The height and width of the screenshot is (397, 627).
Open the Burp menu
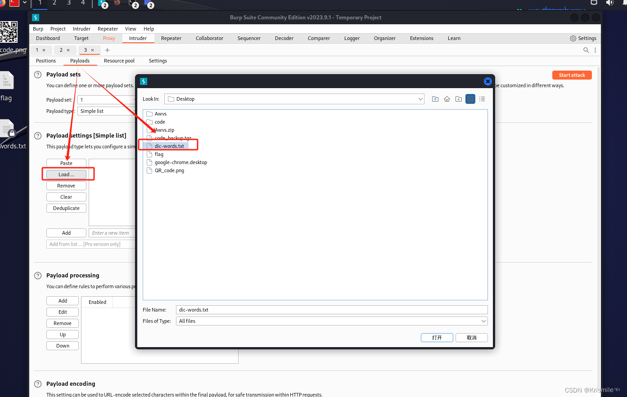(x=38, y=29)
